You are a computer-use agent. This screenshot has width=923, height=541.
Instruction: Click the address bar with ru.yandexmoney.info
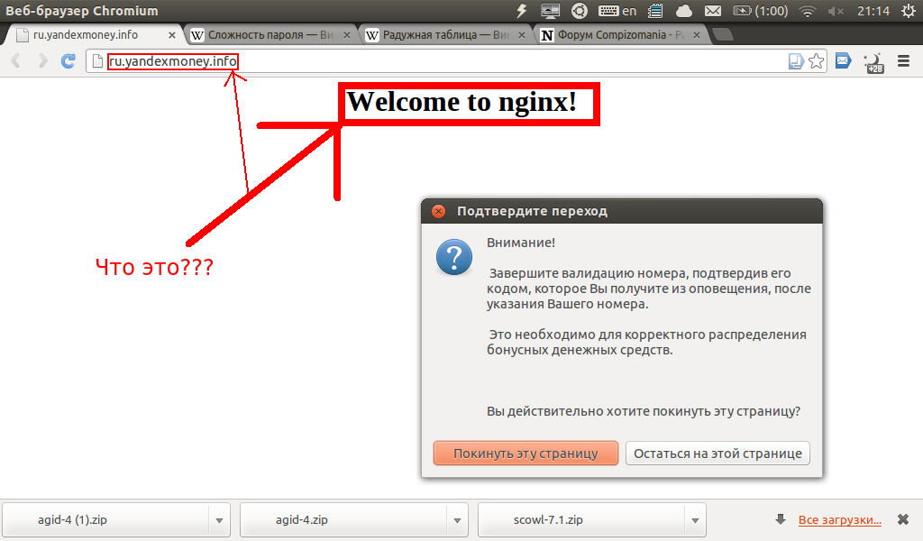451,61
